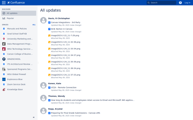193x120 pixels.
Task: Click image icon beside image2023-2-22_11-7-29.png
Action: [x=49, y=36]
